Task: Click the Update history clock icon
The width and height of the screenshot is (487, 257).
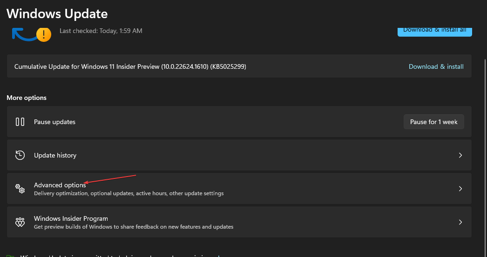Action: point(20,155)
